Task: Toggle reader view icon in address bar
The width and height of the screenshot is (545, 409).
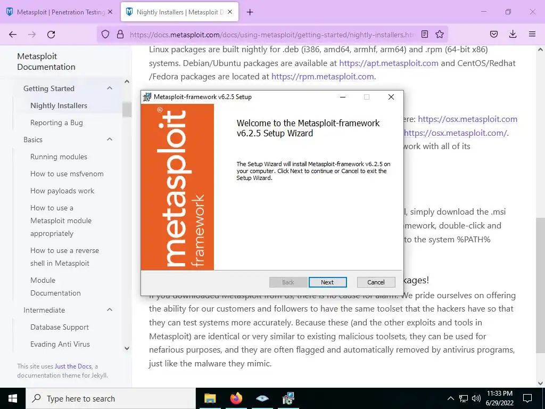Action: coord(424,34)
